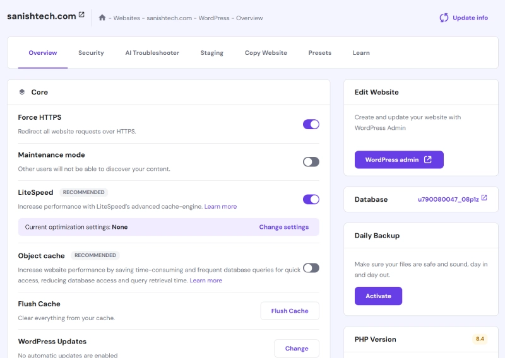Click the Core layers icon
Viewport: 505px width, 358px height.
click(x=22, y=92)
